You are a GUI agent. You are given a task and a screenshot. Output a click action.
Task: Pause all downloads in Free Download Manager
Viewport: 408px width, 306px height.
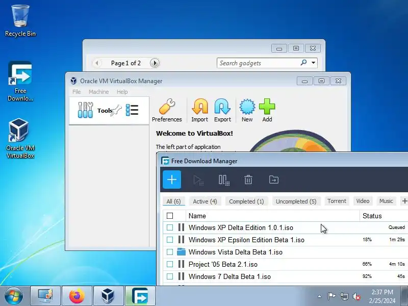pyautogui.click(x=224, y=180)
